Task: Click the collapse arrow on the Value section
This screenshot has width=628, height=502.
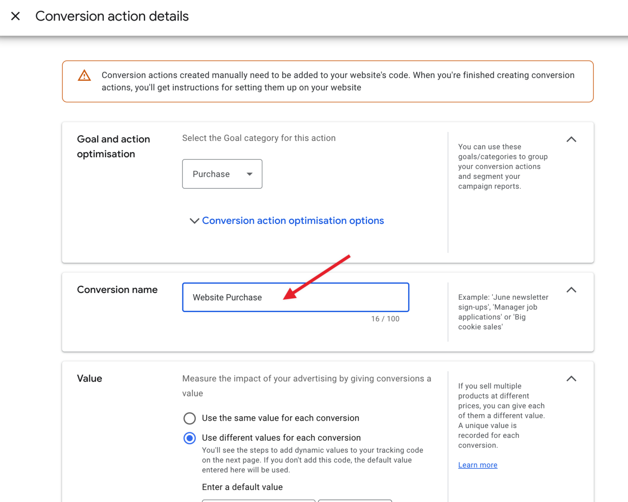Action: point(571,379)
